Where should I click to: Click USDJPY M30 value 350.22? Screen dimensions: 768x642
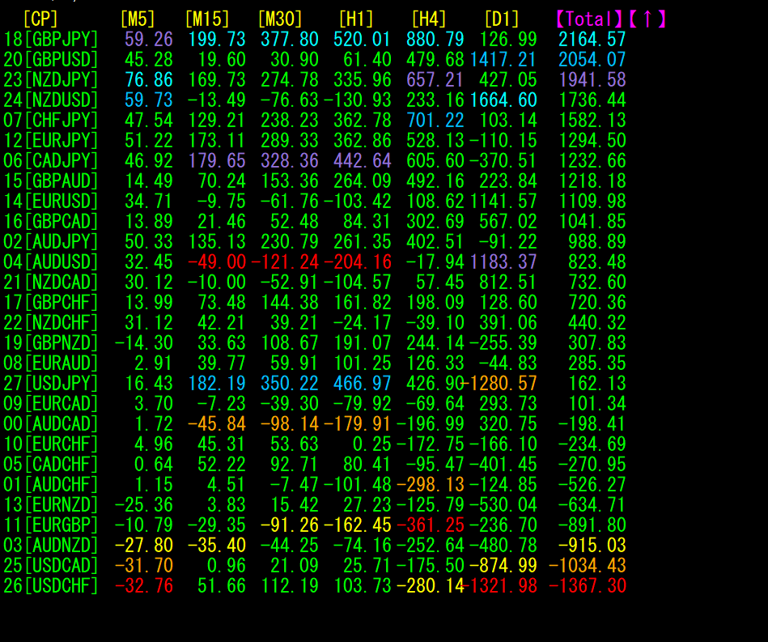(x=290, y=383)
